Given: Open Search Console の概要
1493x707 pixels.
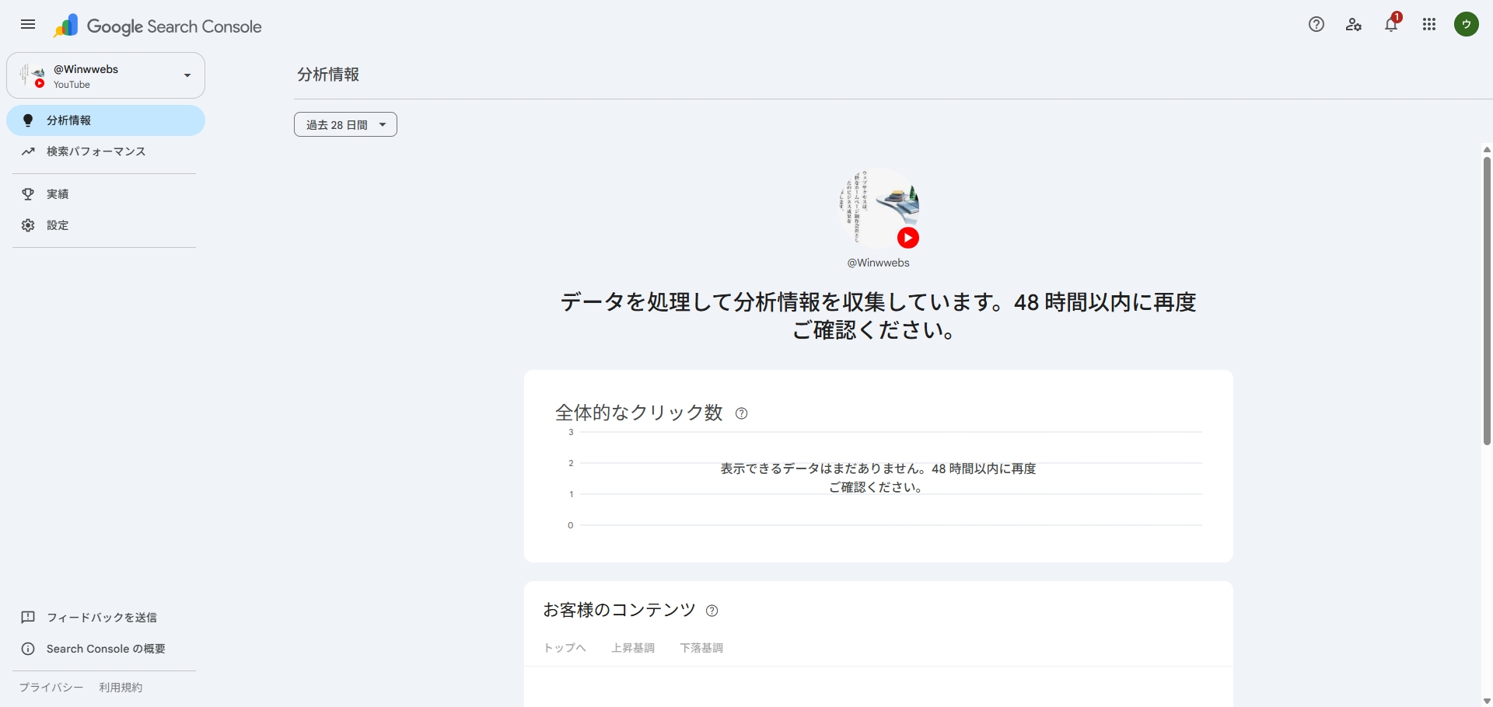Looking at the screenshot, I should 106,649.
